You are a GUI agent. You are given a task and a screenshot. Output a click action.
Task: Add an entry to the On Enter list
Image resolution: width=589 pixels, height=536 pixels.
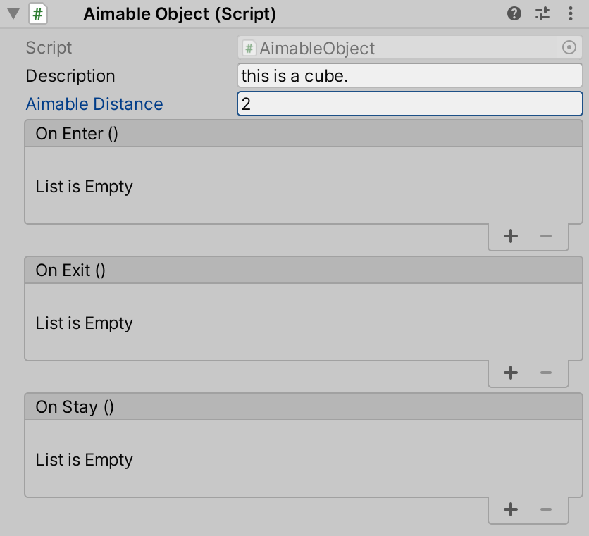point(510,236)
